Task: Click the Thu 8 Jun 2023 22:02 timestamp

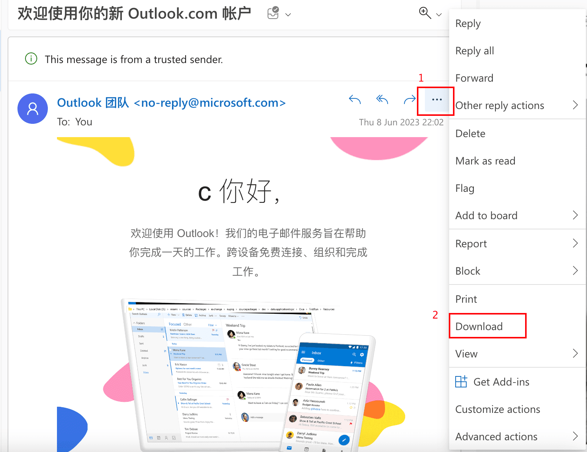Action: point(401,122)
